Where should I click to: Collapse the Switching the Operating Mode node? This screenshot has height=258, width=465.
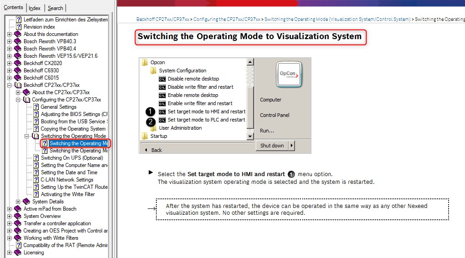coord(27,136)
